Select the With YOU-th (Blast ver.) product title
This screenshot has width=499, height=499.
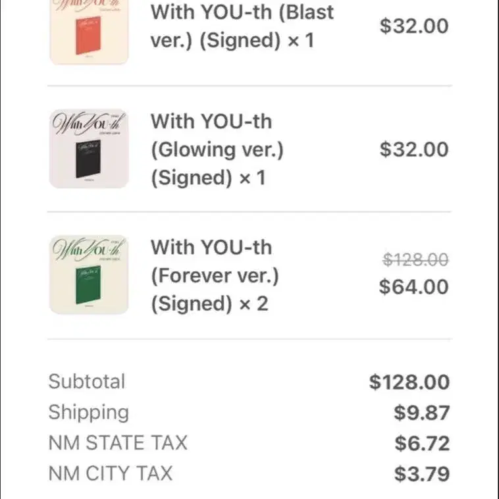click(x=242, y=26)
